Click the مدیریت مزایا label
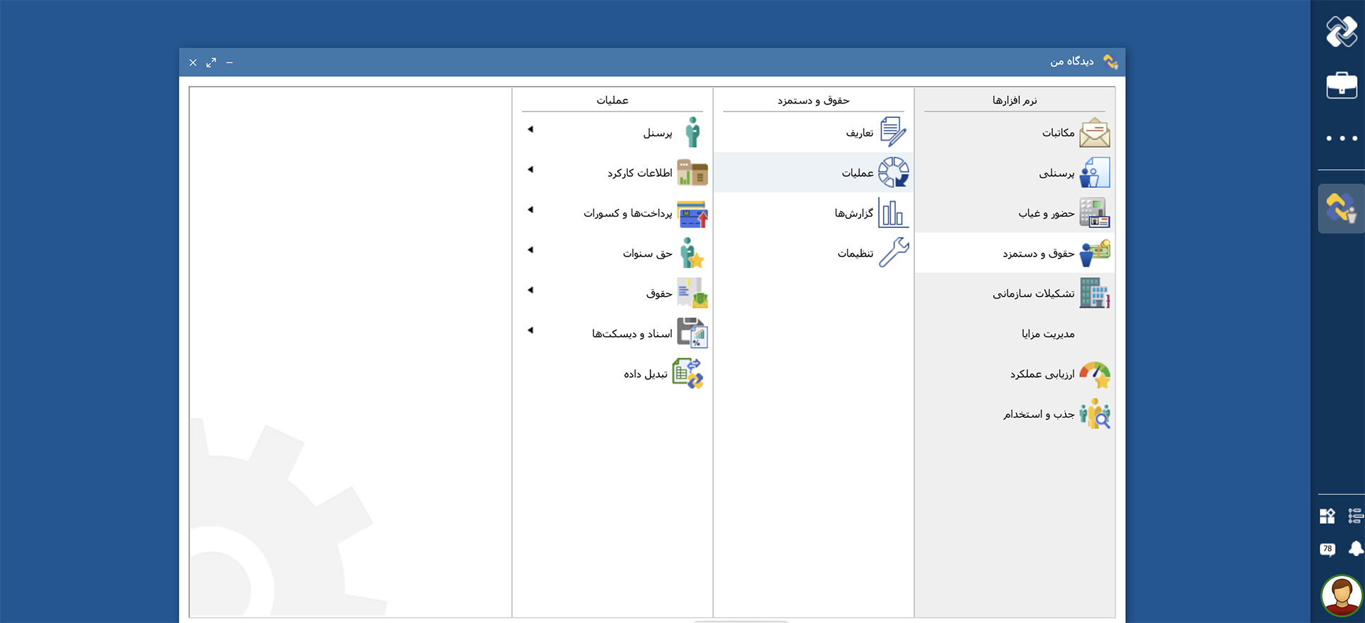The image size is (1365, 623). (x=1048, y=334)
